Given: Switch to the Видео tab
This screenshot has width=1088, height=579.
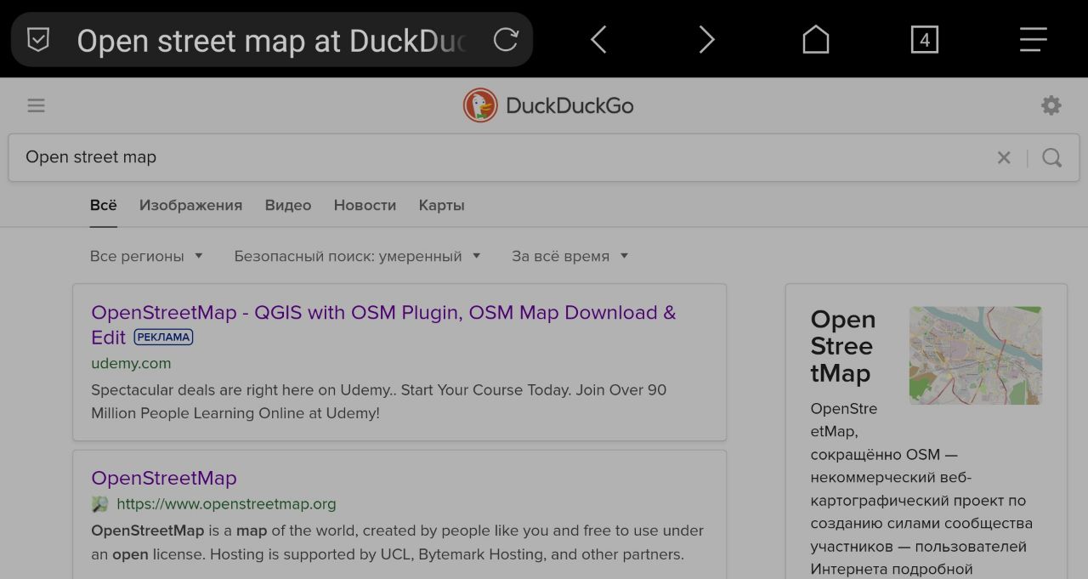Looking at the screenshot, I should pos(288,205).
